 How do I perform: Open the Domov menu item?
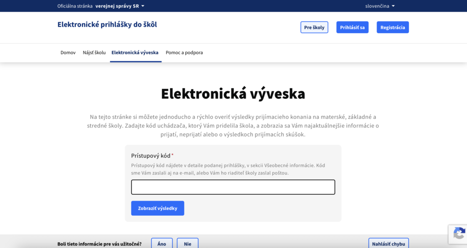click(68, 53)
